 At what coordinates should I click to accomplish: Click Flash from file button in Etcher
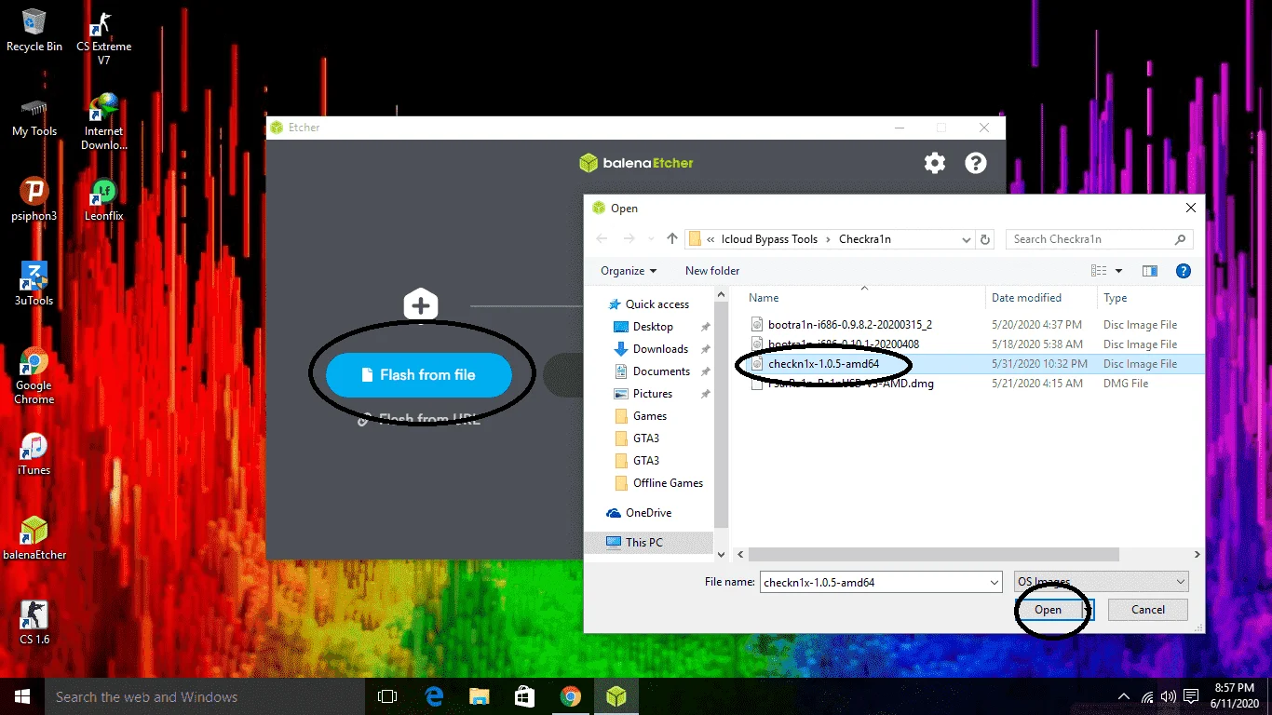pos(419,375)
